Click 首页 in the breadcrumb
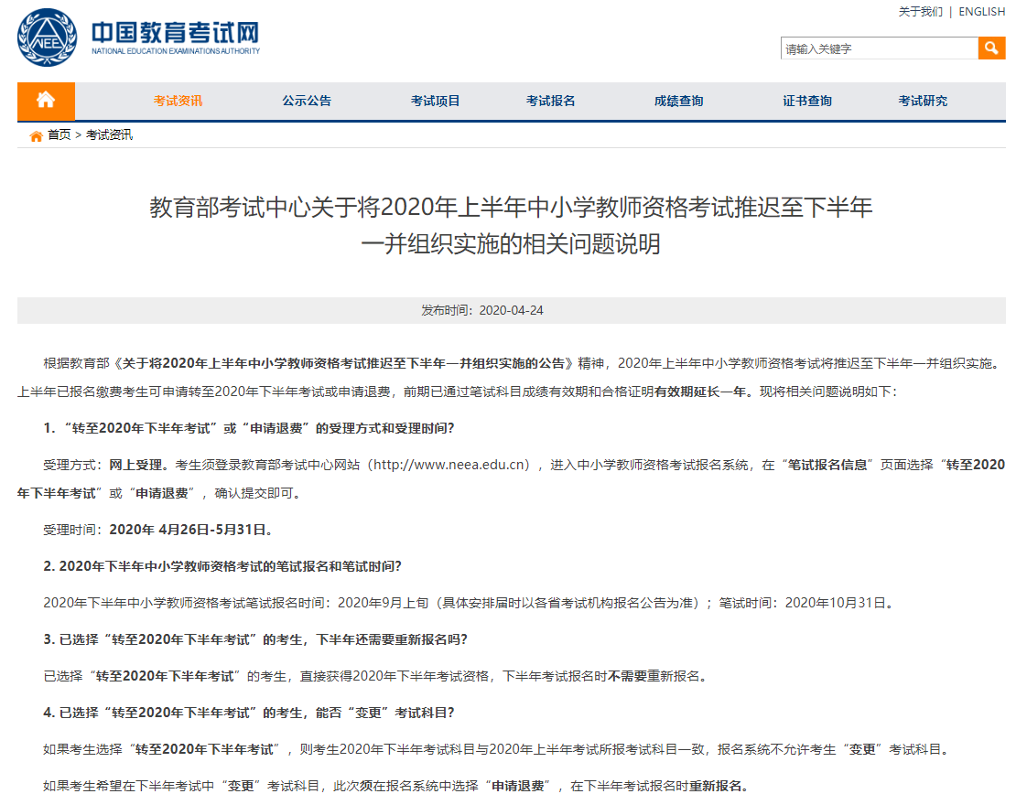The image size is (1027, 794). pos(59,135)
